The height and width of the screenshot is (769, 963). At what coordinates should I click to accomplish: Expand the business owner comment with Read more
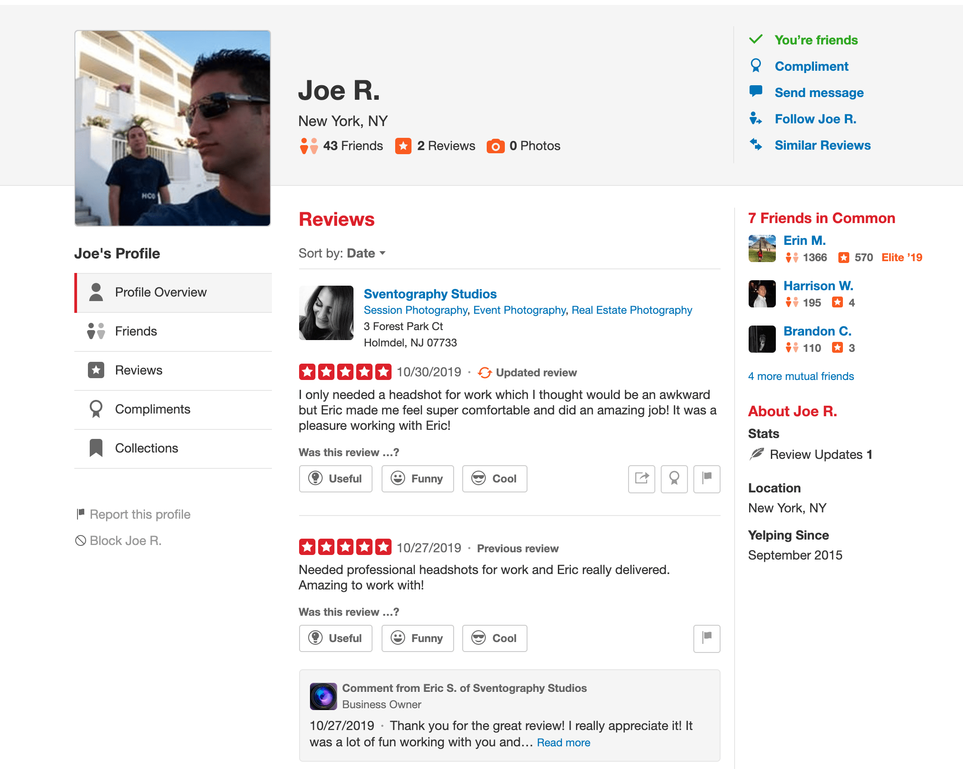[x=563, y=743]
